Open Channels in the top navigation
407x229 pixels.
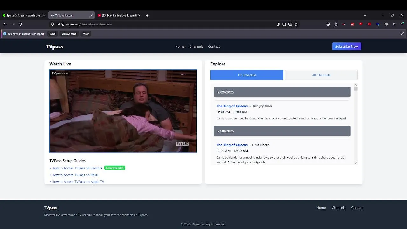196,46
